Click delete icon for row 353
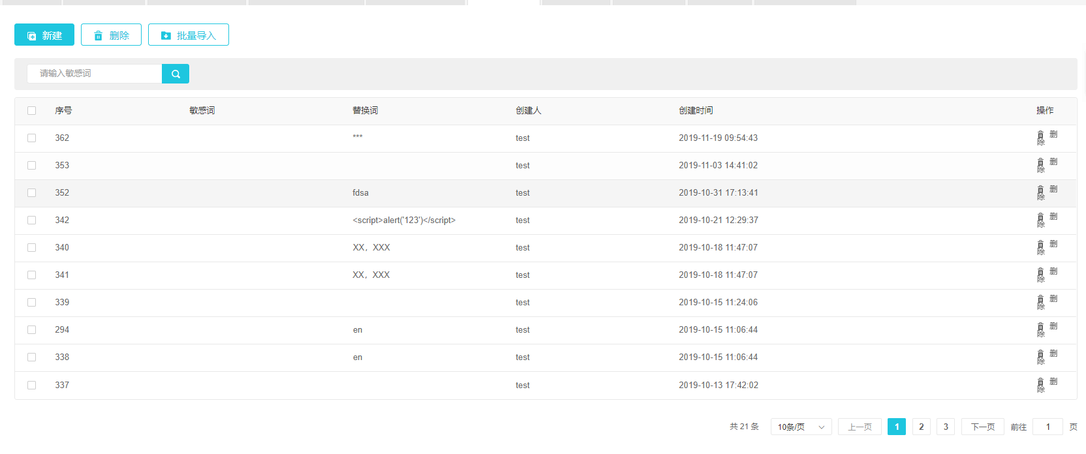The width and height of the screenshot is (1086, 454). click(x=1040, y=164)
